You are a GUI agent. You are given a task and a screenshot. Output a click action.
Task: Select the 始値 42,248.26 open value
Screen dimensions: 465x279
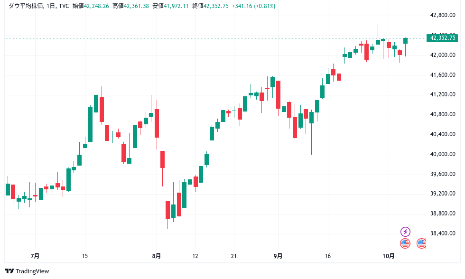91,6
